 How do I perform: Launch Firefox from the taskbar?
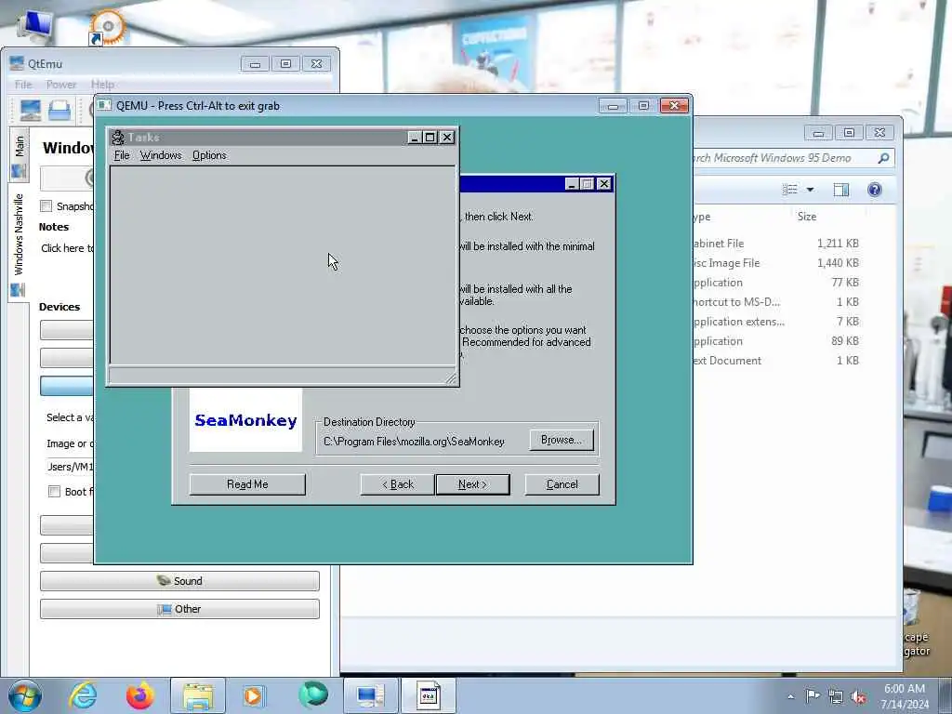[139, 695]
